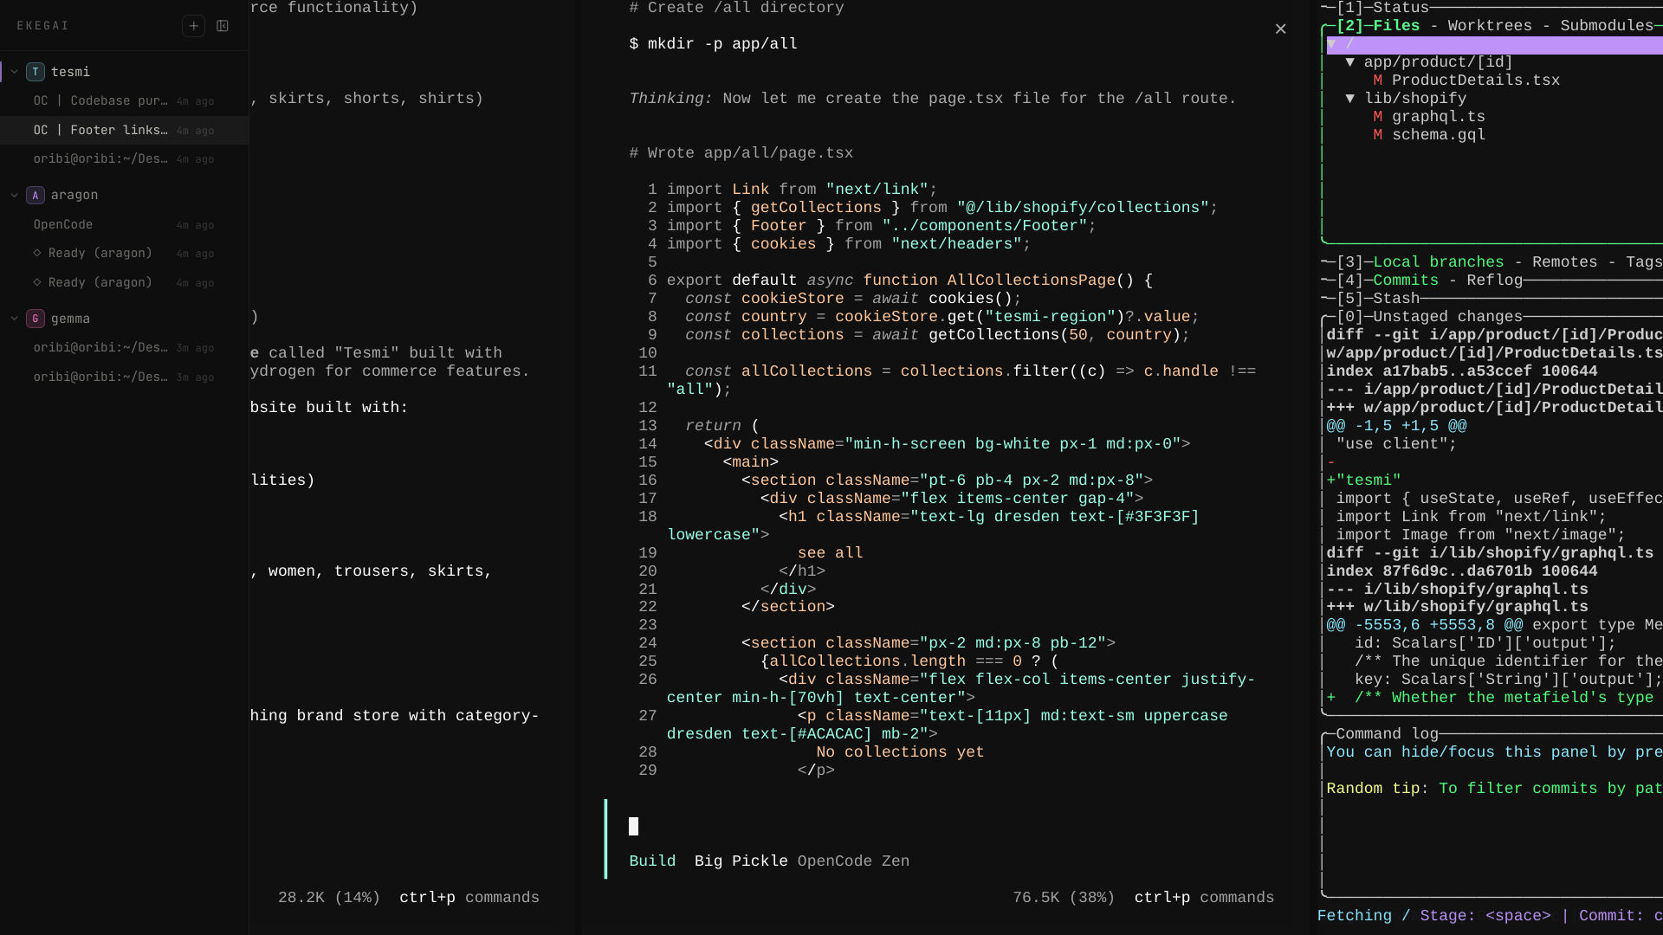Open the OpenCode session under aragon
The width and height of the screenshot is (1663, 935).
click(124, 224)
